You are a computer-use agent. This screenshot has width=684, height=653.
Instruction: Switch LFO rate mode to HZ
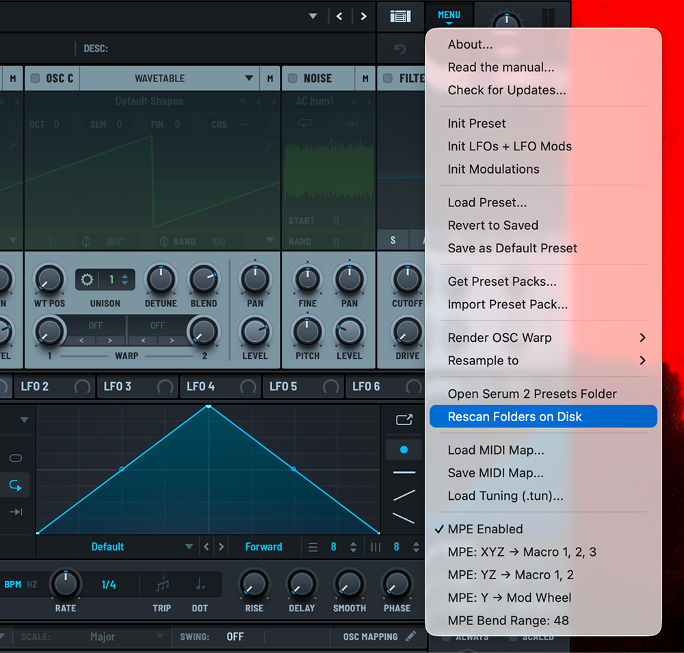(32, 585)
